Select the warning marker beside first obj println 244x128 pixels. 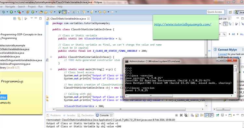[47, 97]
